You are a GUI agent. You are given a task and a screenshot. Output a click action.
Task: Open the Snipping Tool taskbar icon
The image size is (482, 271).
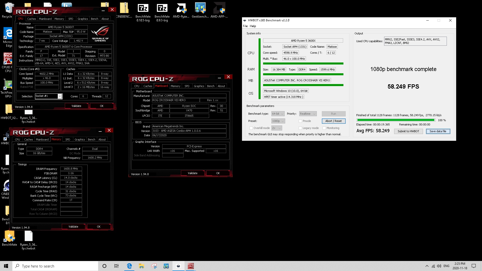tap(154, 266)
